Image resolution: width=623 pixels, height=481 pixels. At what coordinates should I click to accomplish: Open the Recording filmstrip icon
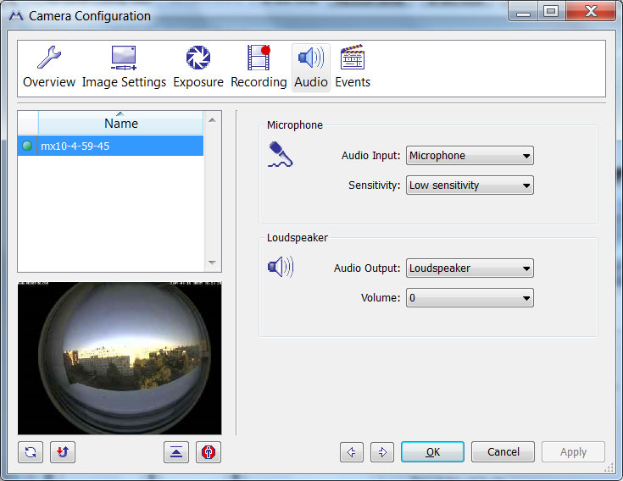coord(259,58)
